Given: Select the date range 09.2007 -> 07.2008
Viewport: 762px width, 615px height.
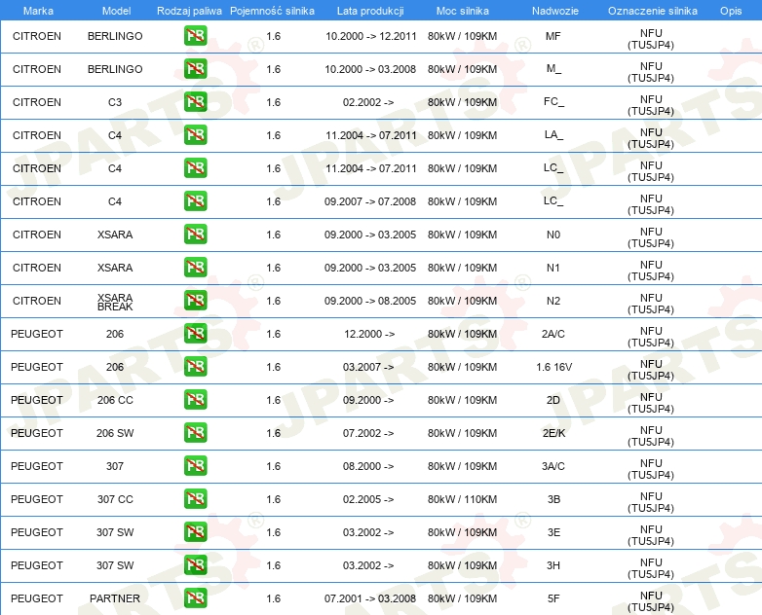Looking at the screenshot, I should click(x=370, y=201).
